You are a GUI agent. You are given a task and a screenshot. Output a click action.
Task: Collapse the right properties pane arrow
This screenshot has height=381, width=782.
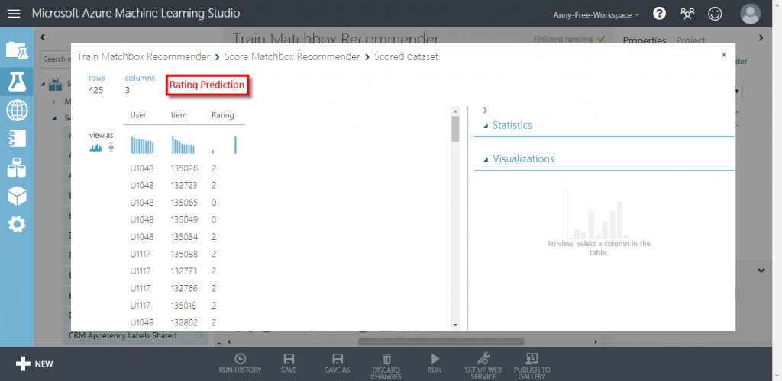tap(761, 37)
